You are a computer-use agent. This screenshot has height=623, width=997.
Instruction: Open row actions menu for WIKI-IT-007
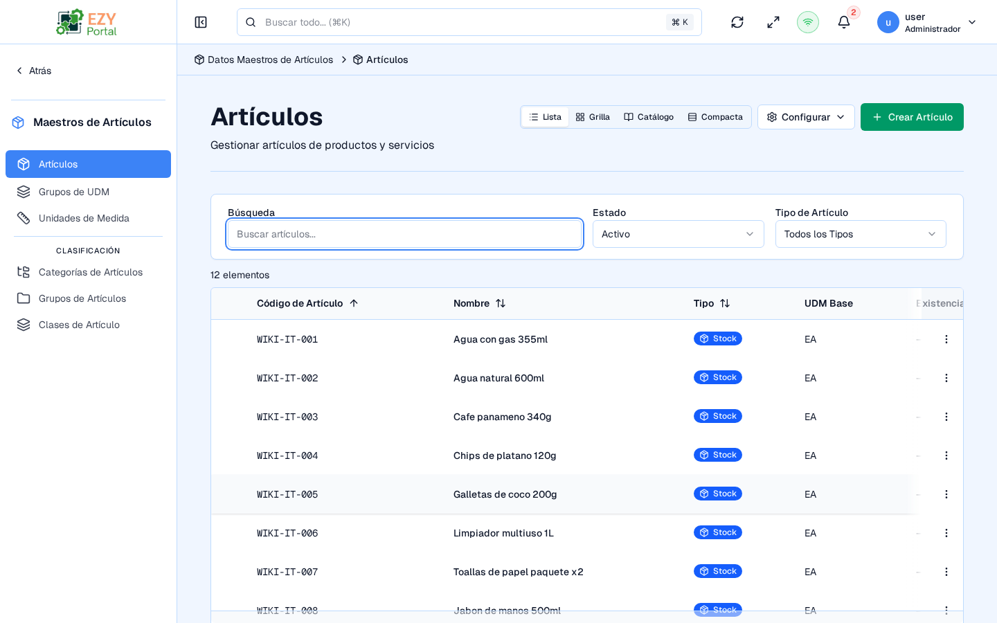[x=946, y=572]
